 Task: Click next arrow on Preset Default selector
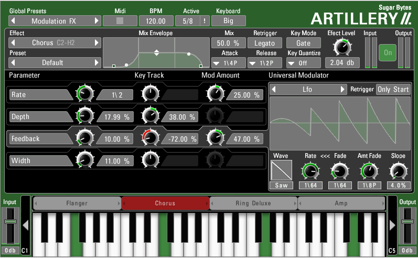pyautogui.click(x=97, y=62)
